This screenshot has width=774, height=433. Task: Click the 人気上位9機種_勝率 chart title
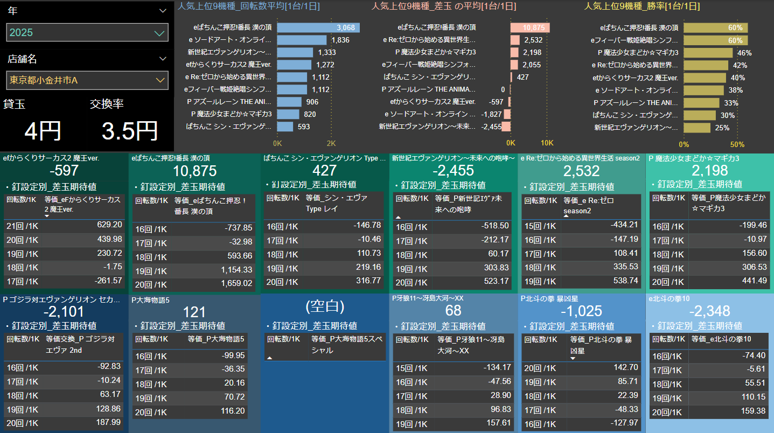click(642, 6)
